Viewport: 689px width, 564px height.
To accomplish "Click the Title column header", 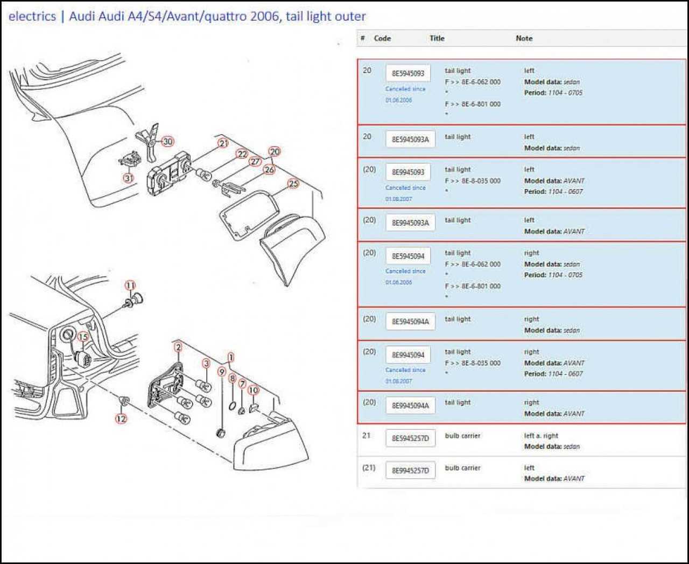I will pos(437,38).
